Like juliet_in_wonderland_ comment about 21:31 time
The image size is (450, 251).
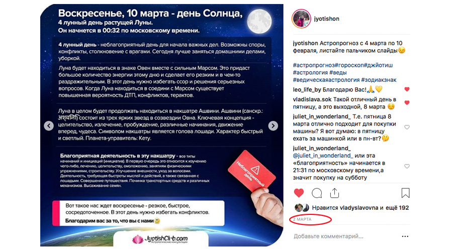coord(407,166)
